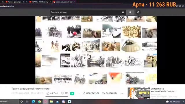Viewport: 185px width, 104px height.
Task: Close the 'BREATHE' tab
Action: (x=51, y=2)
